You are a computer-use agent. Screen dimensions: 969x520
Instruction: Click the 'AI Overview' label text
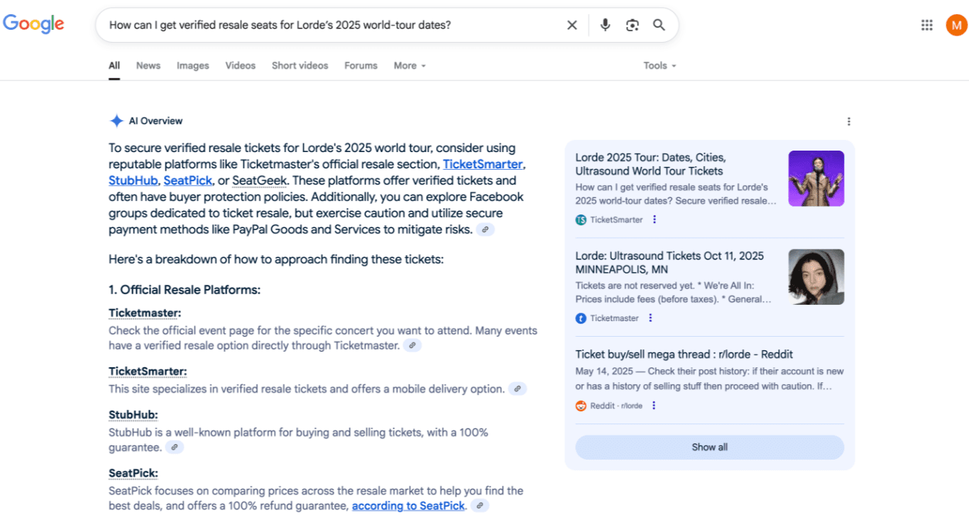[155, 121]
